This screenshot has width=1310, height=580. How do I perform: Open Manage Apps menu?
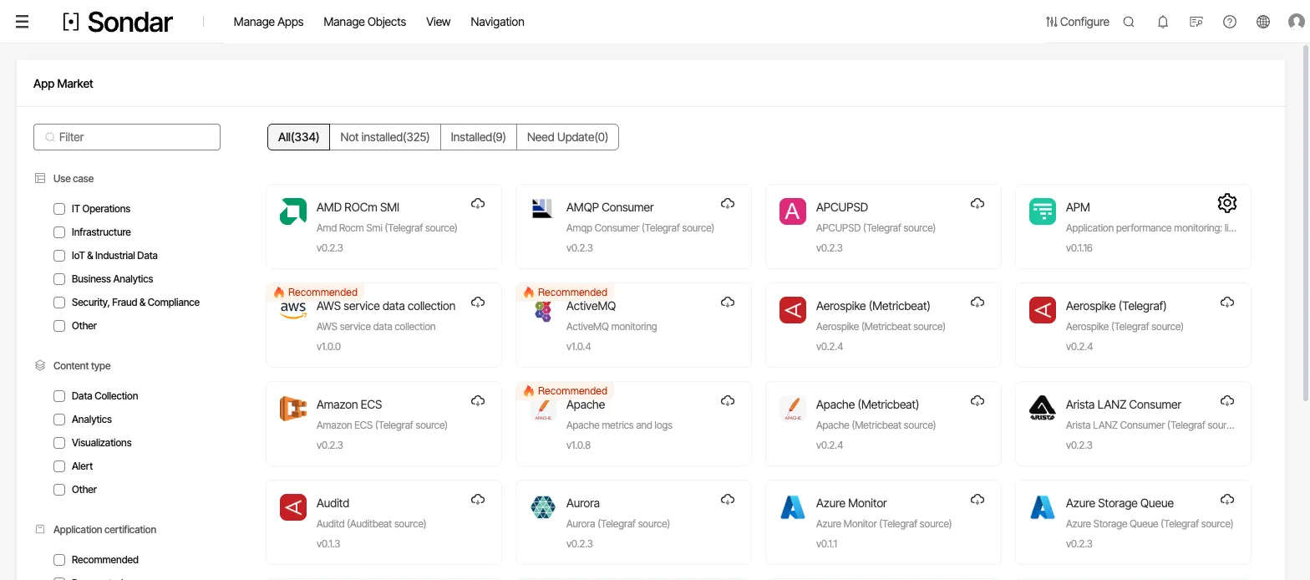[268, 22]
